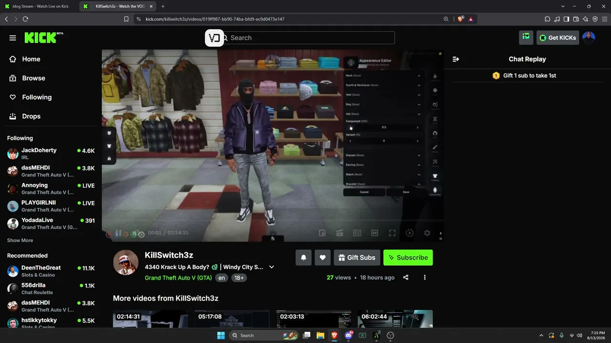Viewport: 611px width, 343px height.
Task: Enter fullscreen on the video player
Action: [x=392, y=233]
